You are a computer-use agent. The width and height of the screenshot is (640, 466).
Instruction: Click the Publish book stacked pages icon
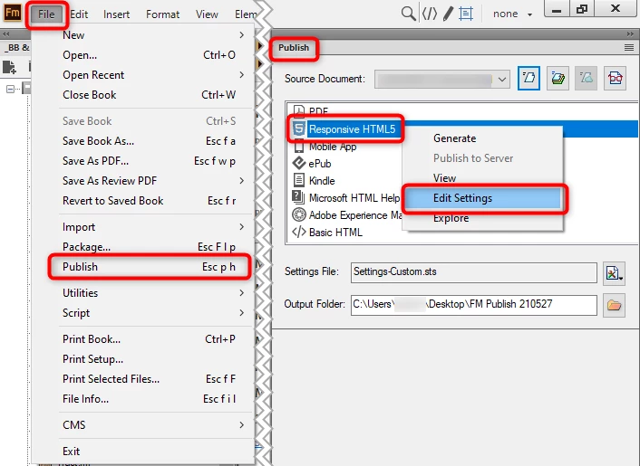click(x=558, y=78)
